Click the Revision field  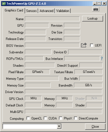click(x=72, y=25)
